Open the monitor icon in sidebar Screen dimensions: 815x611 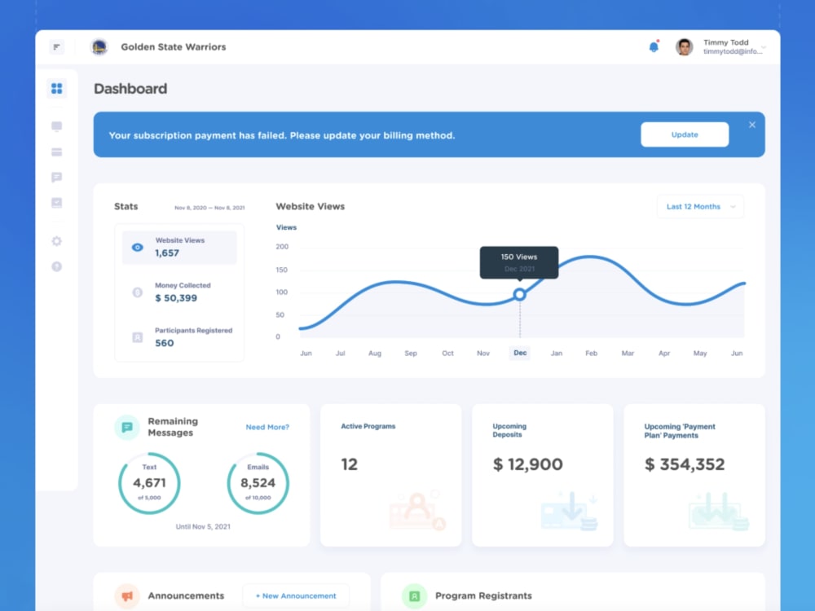[x=57, y=126]
